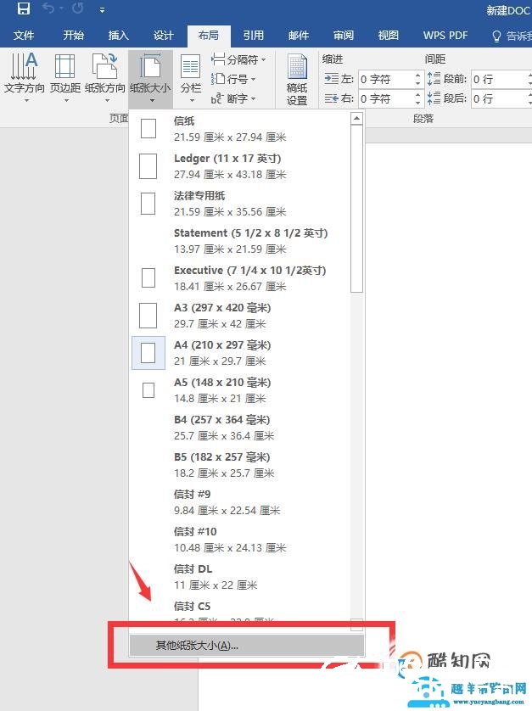Viewport: 532px width, 711px height.
Task: Select 法律专用纸 paper size
Action: (x=239, y=203)
